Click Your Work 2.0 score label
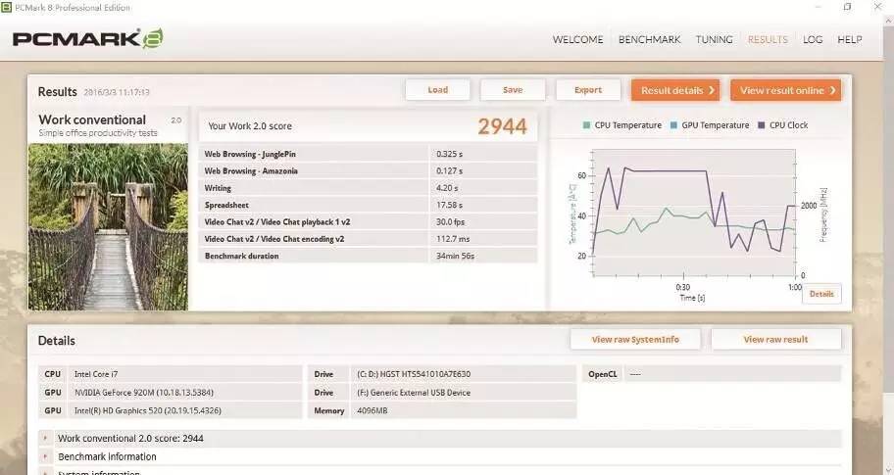Image resolution: width=894 pixels, height=475 pixels. pyautogui.click(x=250, y=126)
